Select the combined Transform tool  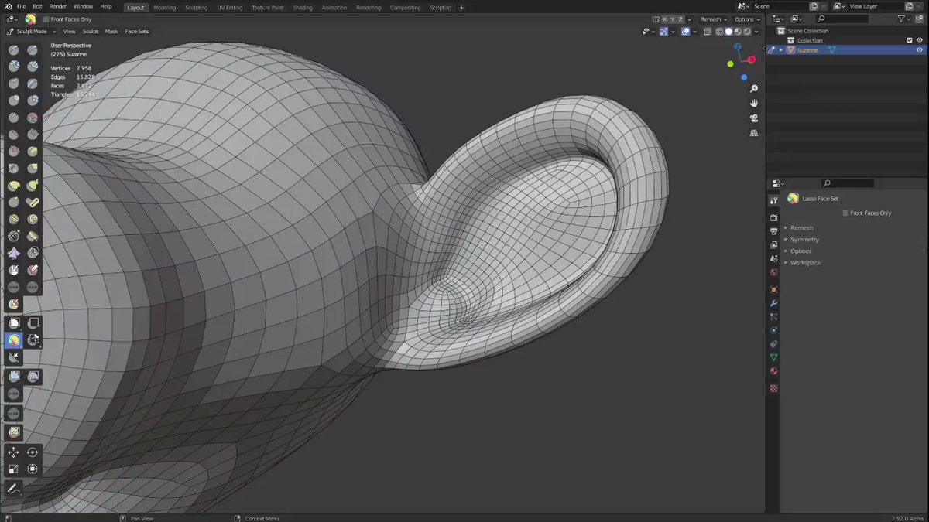pyautogui.click(x=33, y=469)
